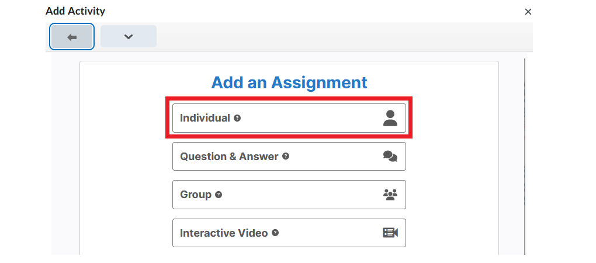Viewport: 596px width, 263px height.
Task: Click the Add an Assignment heading
Action: (289, 82)
